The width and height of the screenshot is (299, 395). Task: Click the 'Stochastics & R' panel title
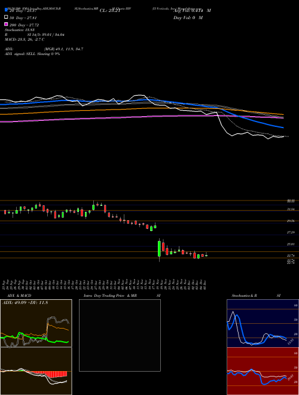coord(245,296)
